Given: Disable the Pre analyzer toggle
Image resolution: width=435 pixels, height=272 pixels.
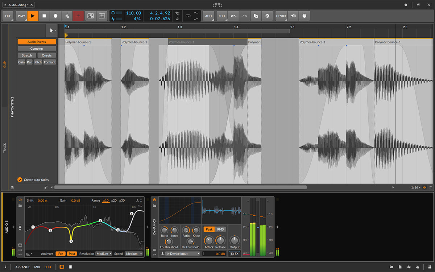Looking at the screenshot, I should tap(61, 254).
